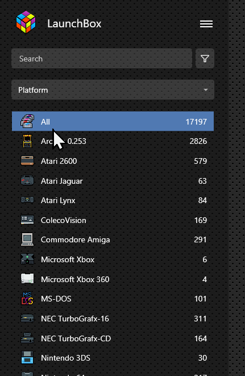Select Atari Jaguar in the platform list

[113, 181]
